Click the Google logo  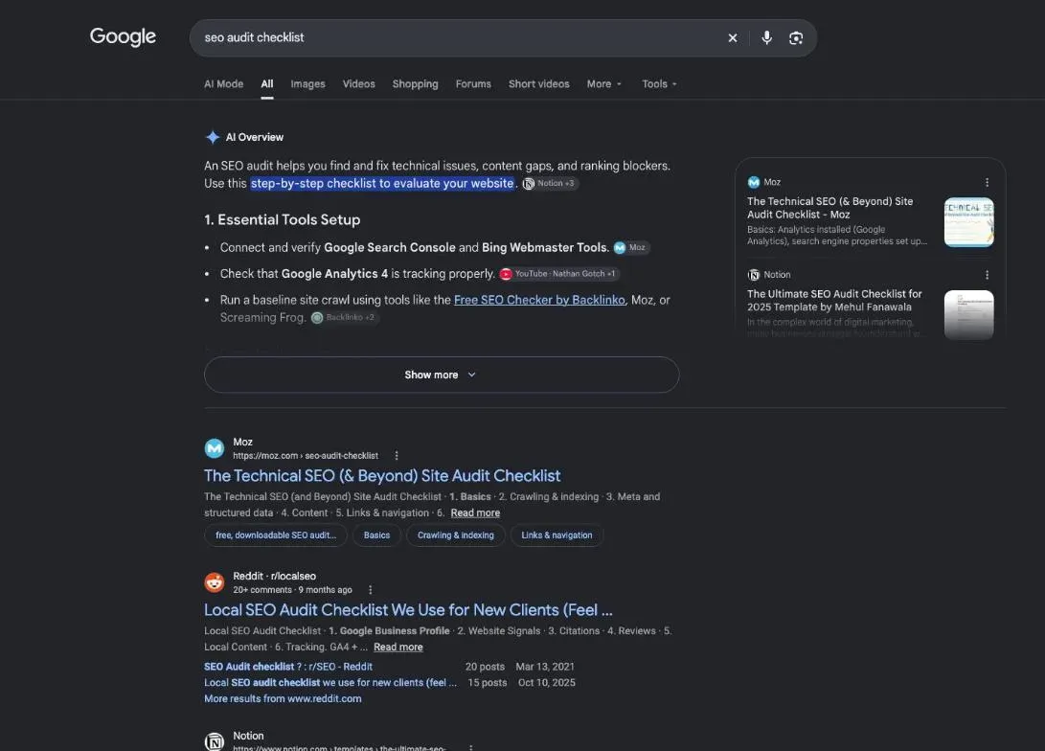pyautogui.click(x=123, y=36)
